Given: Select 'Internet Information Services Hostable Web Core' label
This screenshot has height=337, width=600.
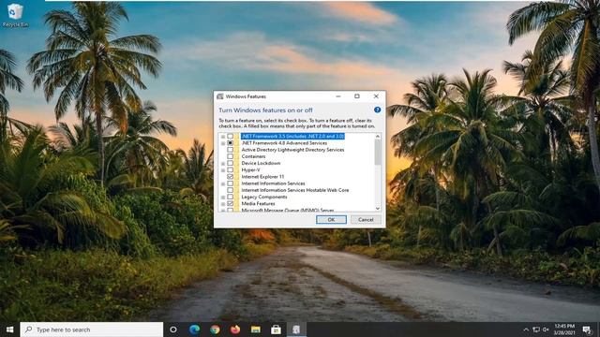Looking at the screenshot, I should [295, 190].
